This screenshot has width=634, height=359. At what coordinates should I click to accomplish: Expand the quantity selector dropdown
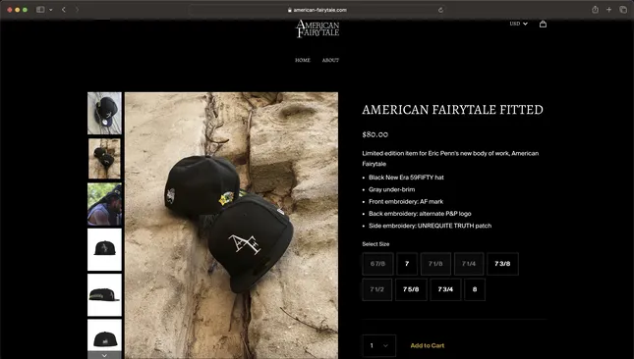(x=378, y=345)
